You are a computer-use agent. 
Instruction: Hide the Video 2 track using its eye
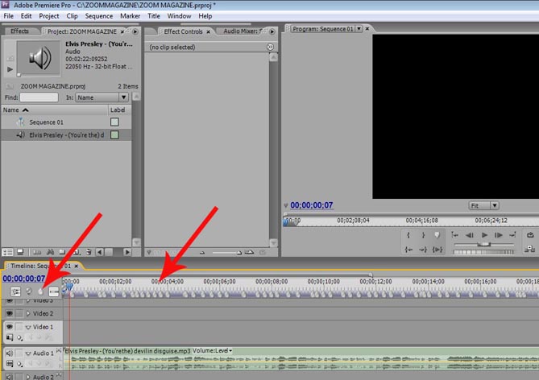point(9,313)
